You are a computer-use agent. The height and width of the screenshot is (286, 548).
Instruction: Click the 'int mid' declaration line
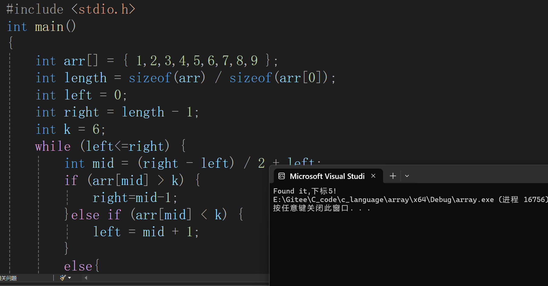tap(193, 163)
